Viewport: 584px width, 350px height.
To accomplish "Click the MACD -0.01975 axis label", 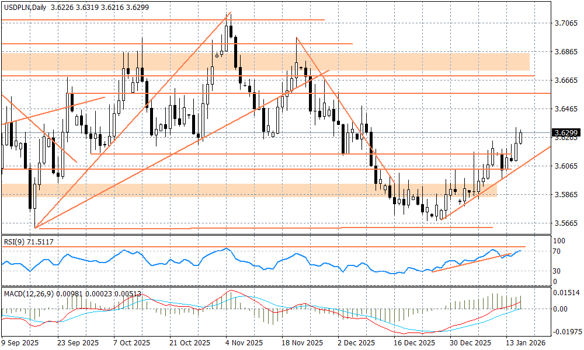I will pos(566,331).
